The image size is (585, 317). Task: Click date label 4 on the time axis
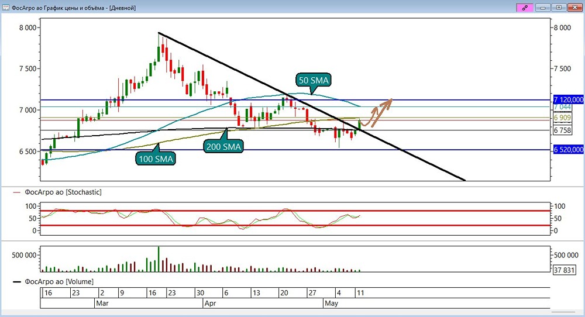(339, 293)
